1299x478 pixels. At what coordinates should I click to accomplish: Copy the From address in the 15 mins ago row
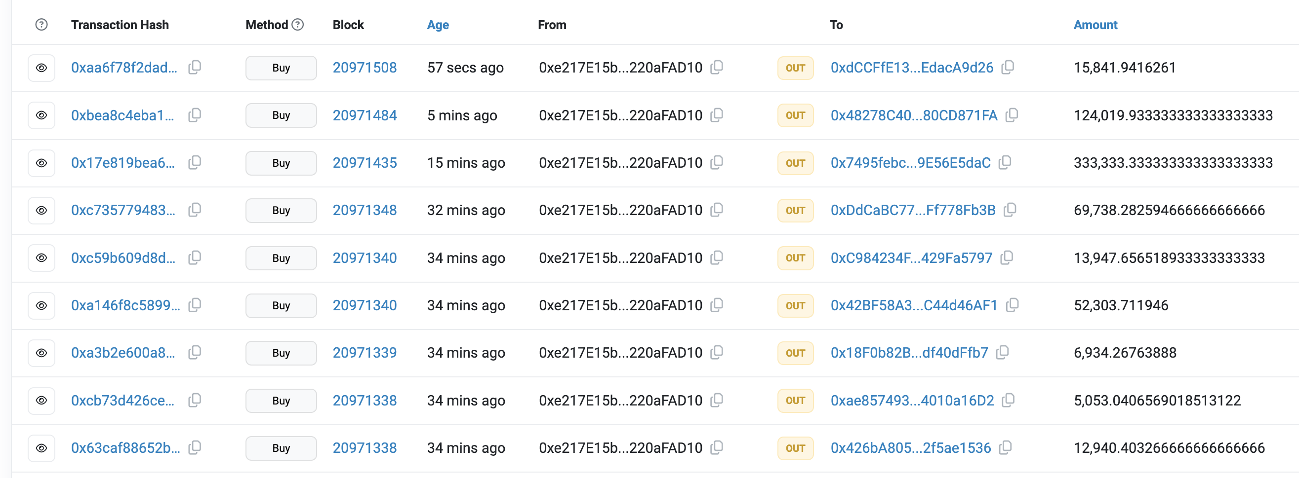(717, 163)
